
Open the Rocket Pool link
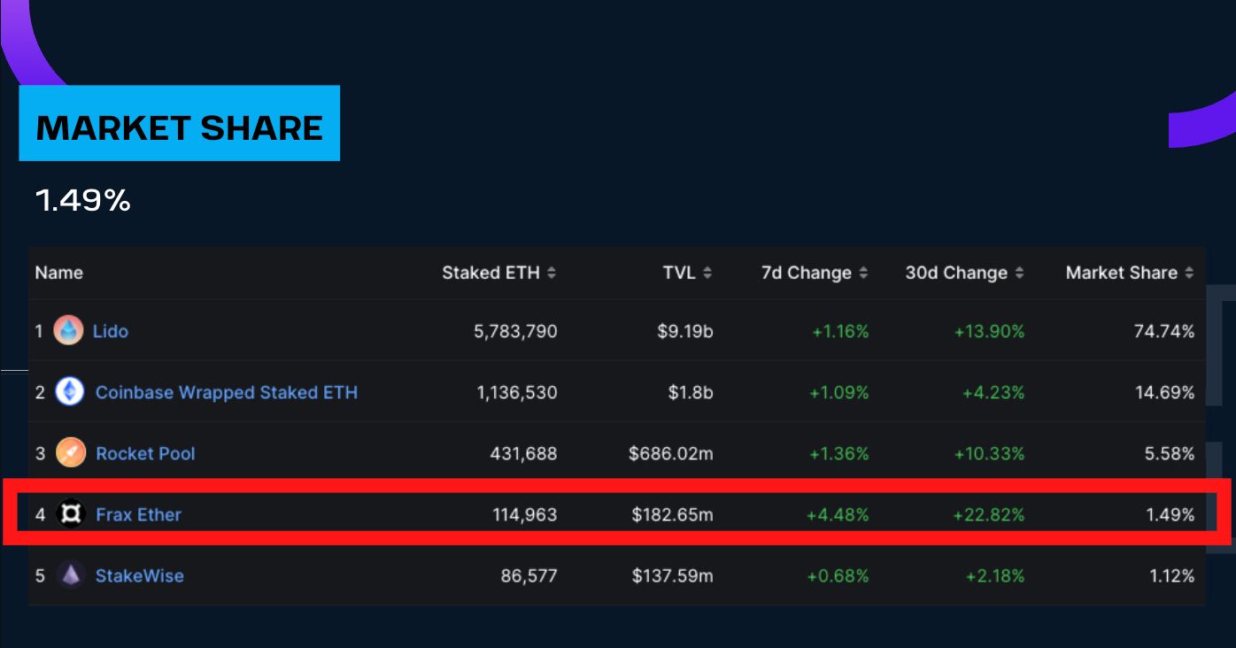click(x=145, y=453)
